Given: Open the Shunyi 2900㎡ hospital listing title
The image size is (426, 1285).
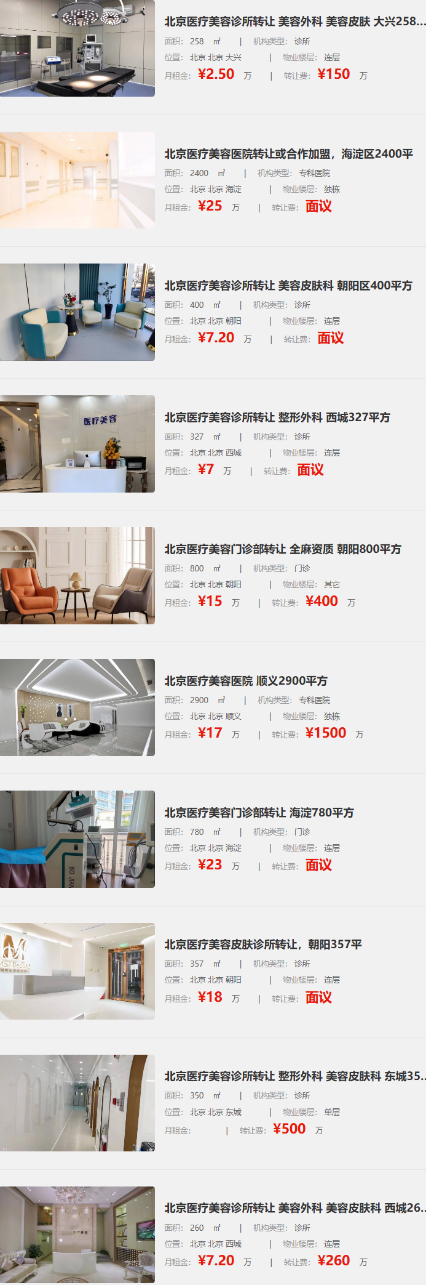Looking at the screenshot, I should (246, 680).
